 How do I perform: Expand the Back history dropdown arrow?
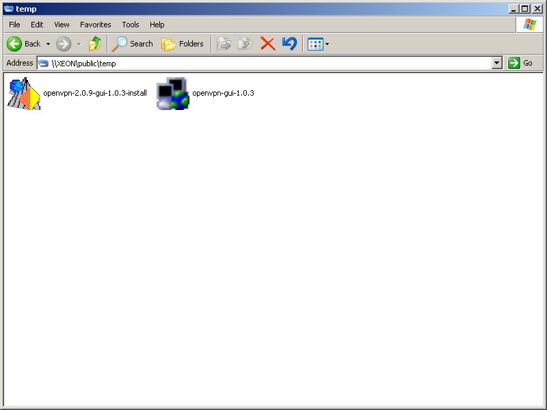pyautogui.click(x=48, y=44)
